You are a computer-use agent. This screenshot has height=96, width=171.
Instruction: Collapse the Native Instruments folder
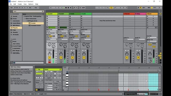click(x=25, y=19)
